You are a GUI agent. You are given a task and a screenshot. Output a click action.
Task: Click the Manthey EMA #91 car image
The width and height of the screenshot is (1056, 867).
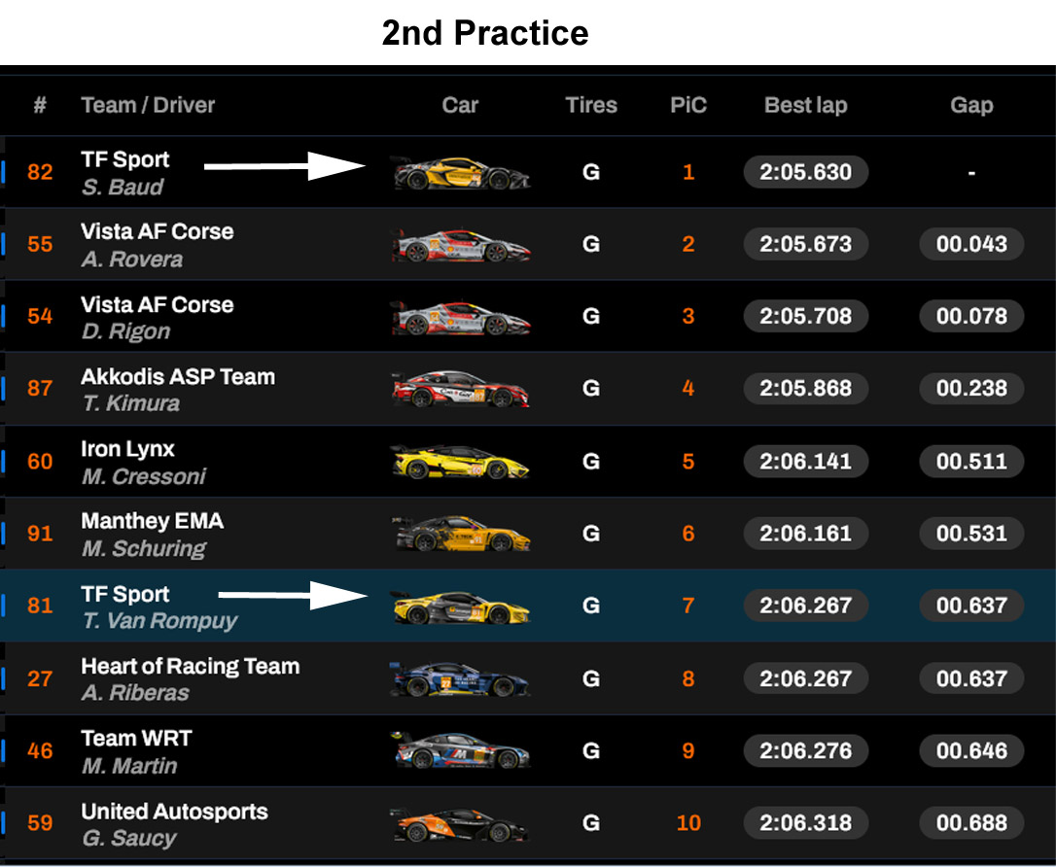(461, 534)
